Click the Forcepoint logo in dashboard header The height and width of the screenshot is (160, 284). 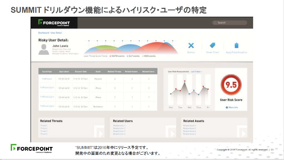click(x=54, y=23)
